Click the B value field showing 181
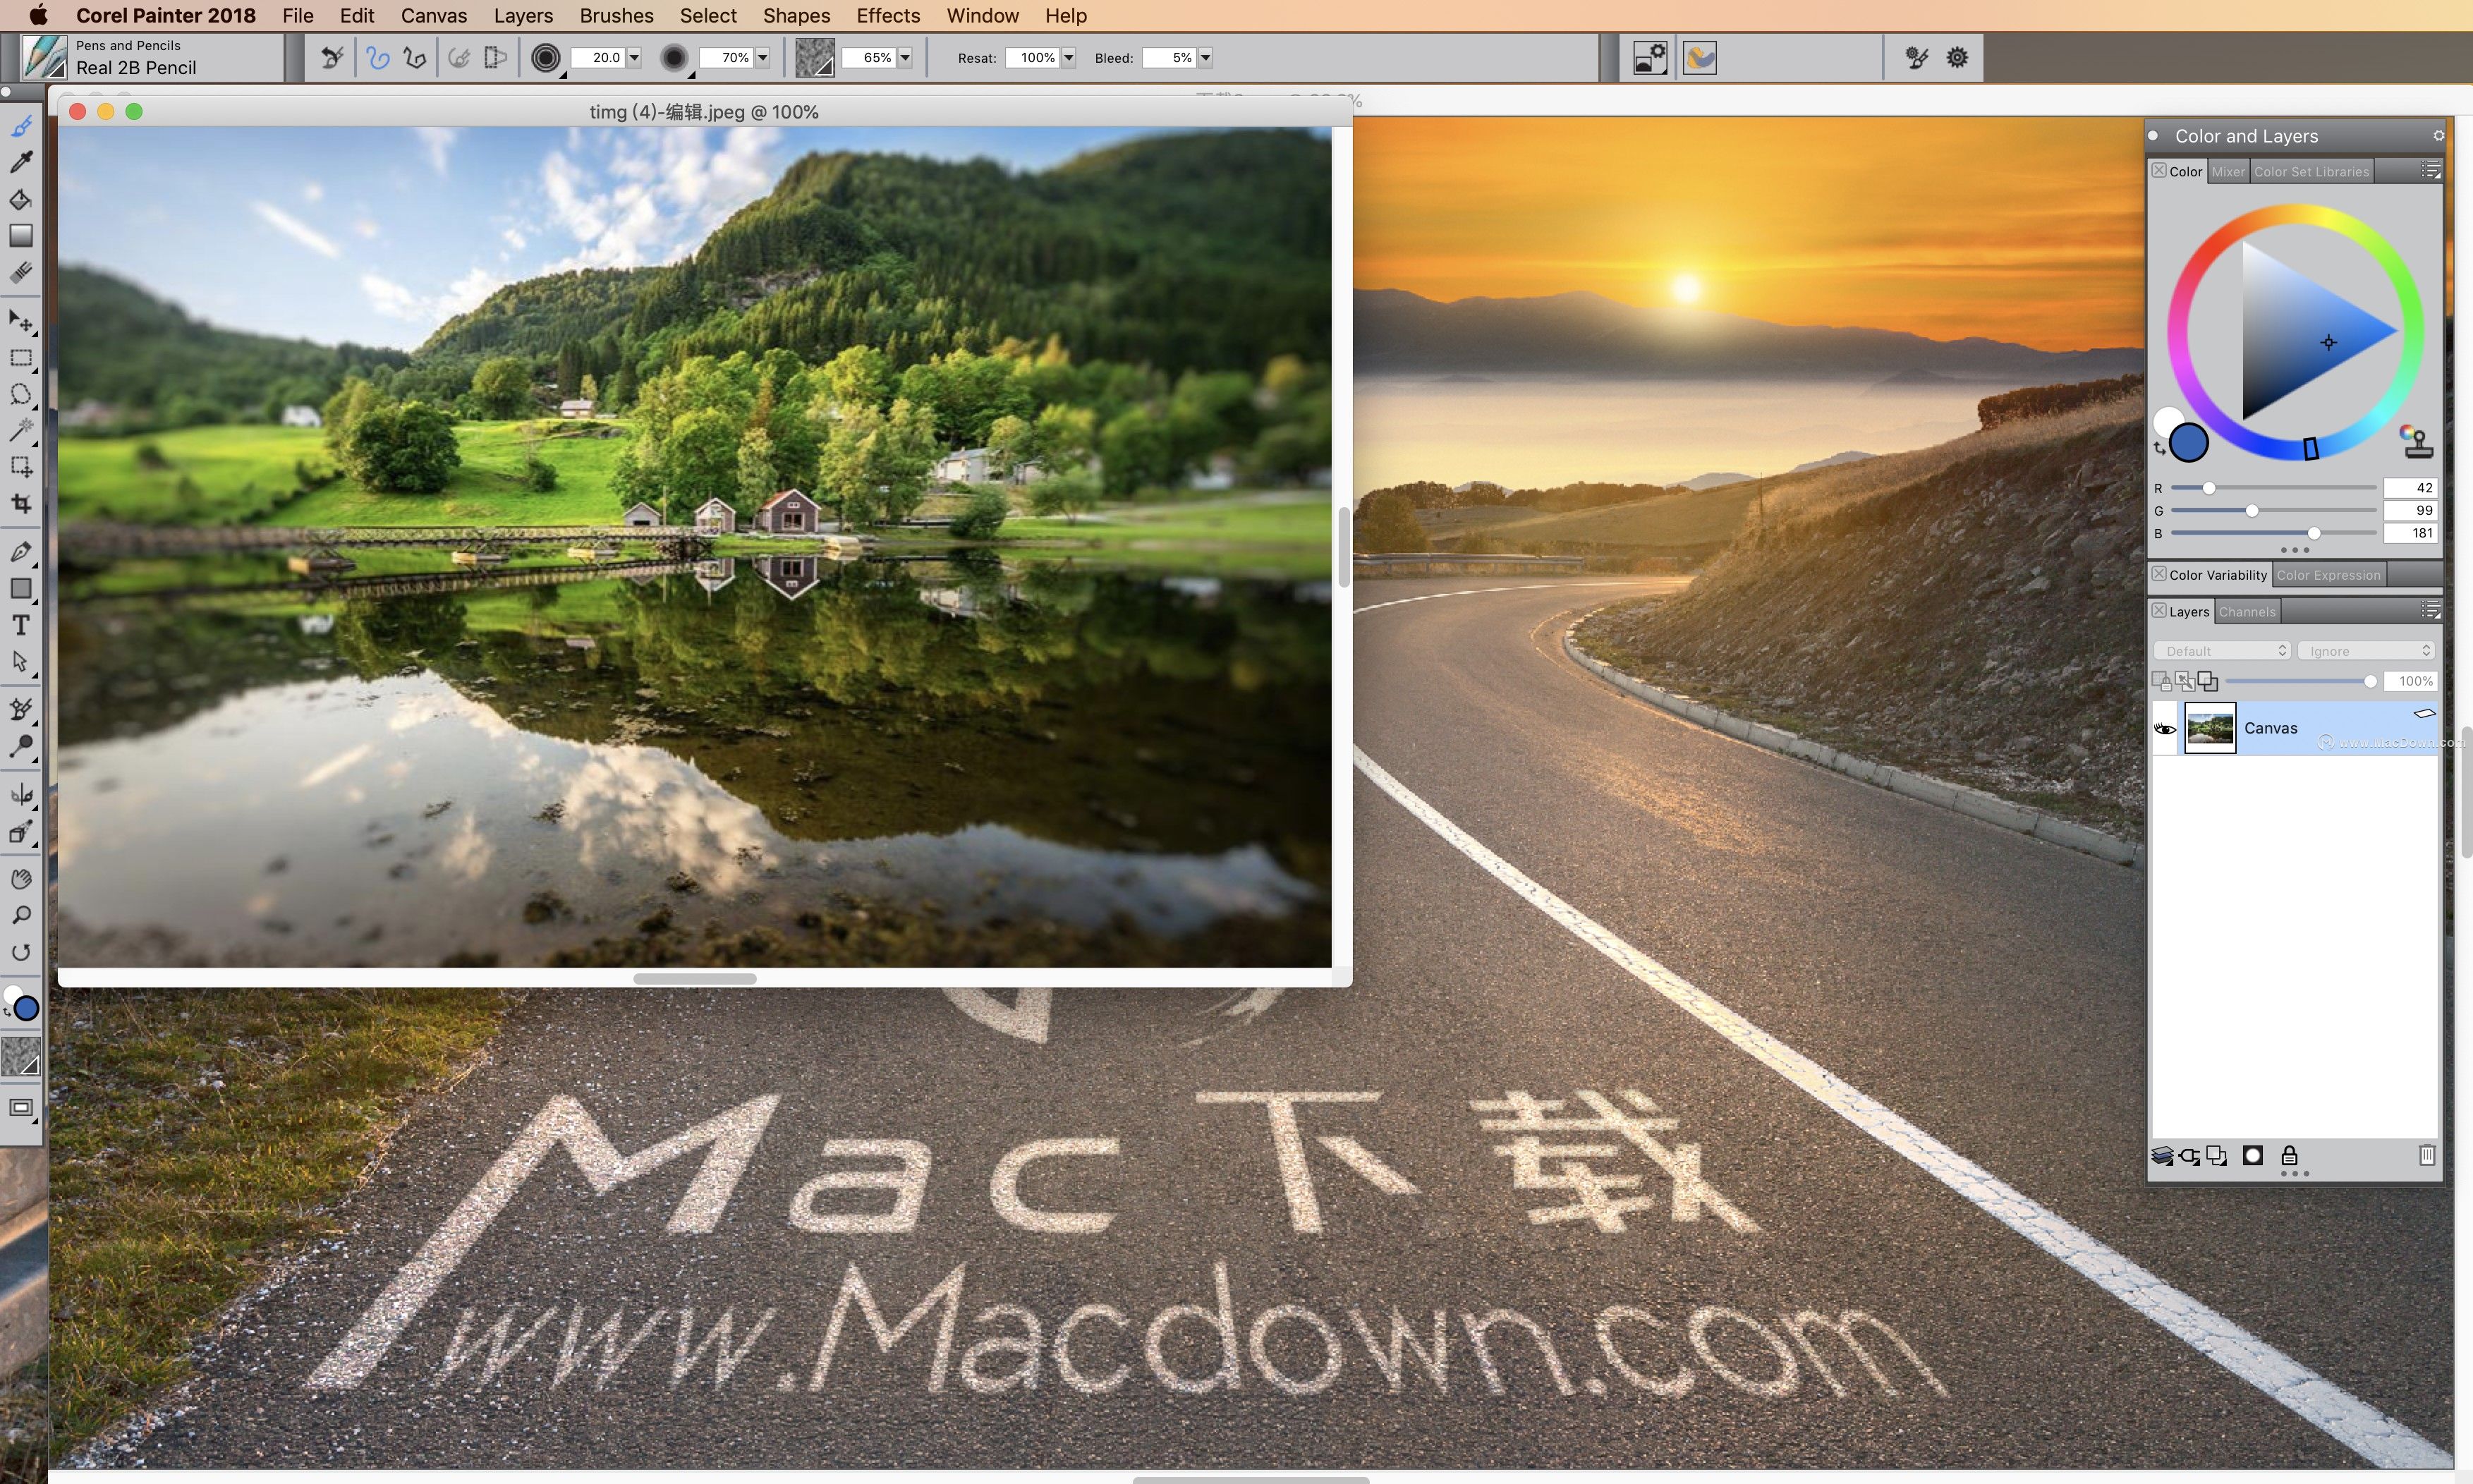 point(2410,533)
